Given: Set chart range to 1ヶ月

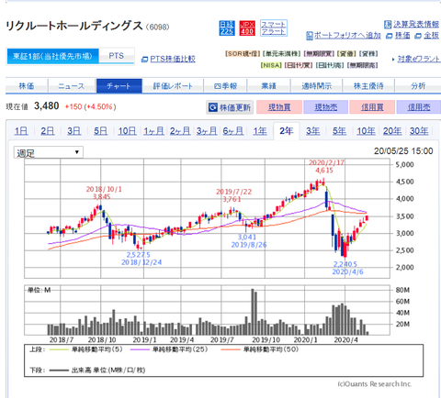Looking at the screenshot, I should point(153,131).
